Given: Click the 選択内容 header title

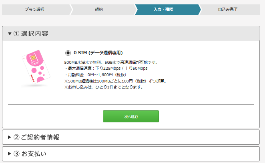Looking at the screenshot, I should (34, 34).
